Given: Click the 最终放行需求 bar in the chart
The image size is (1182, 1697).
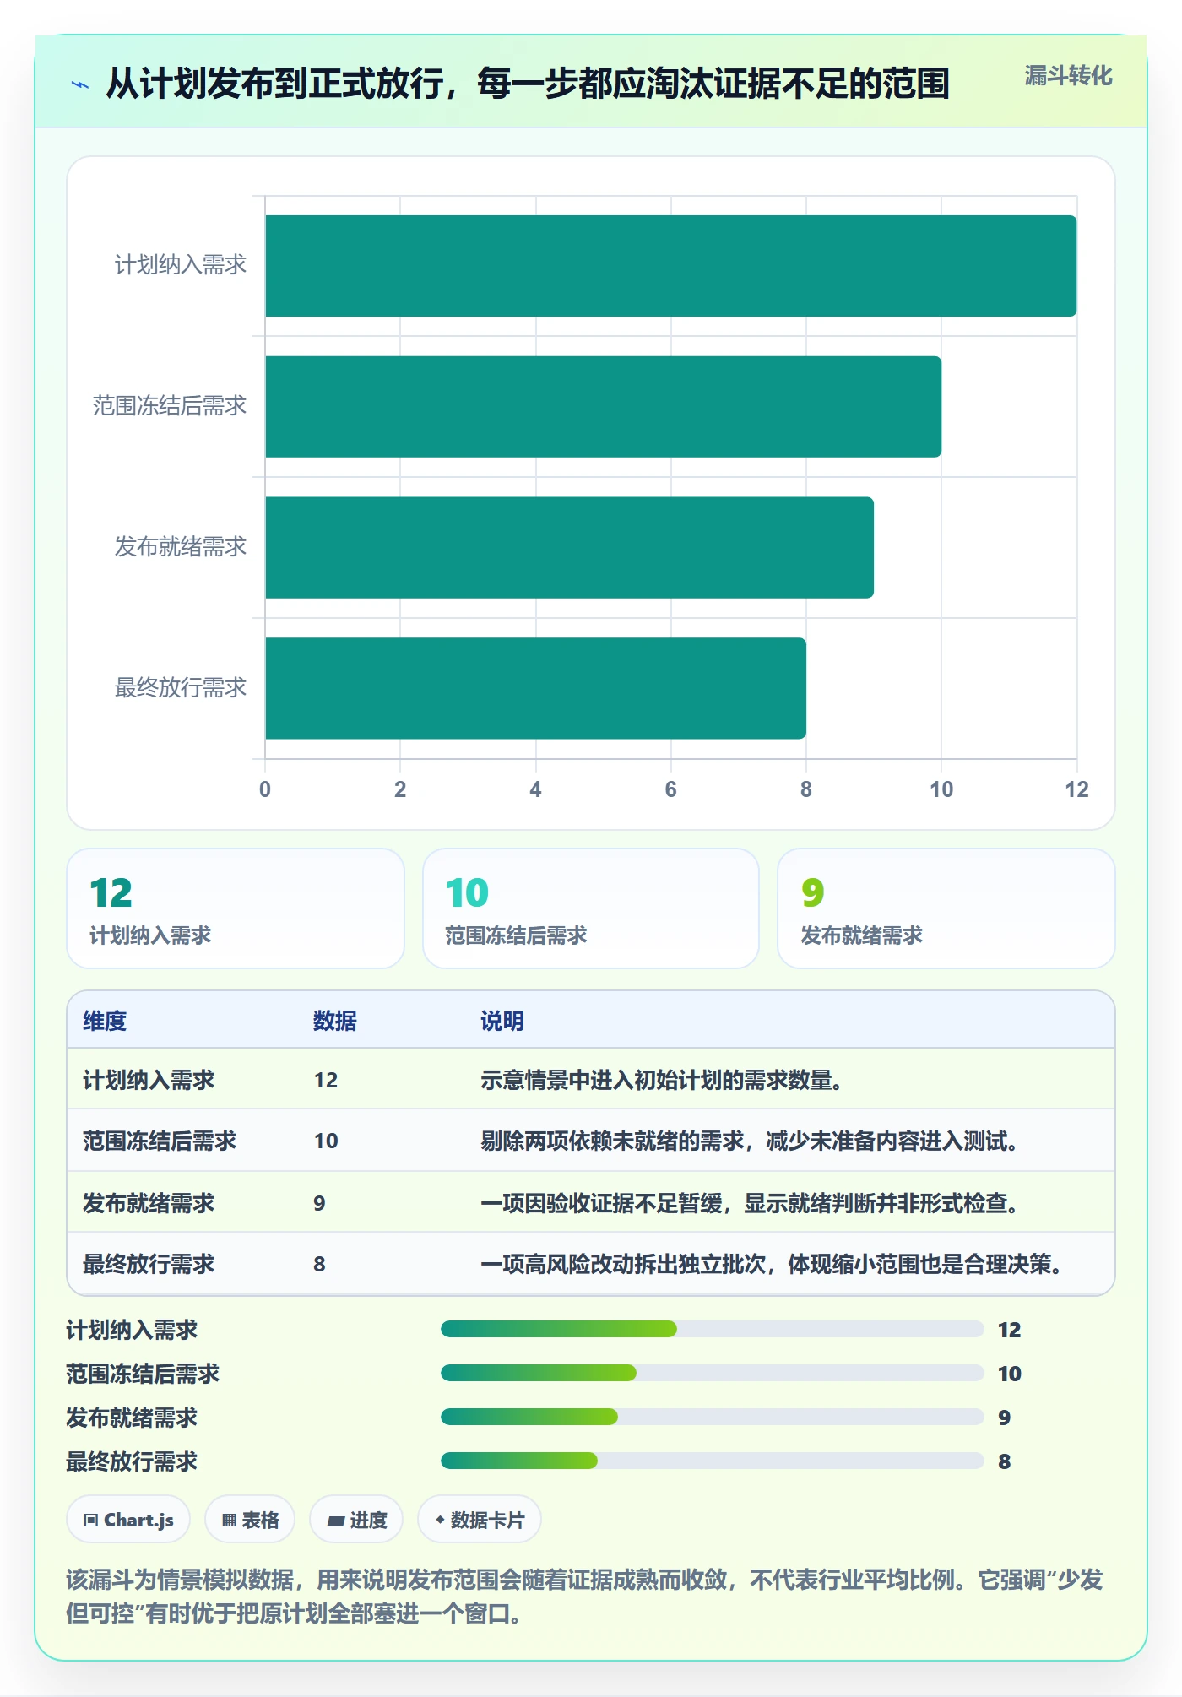Looking at the screenshot, I should click(536, 688).
